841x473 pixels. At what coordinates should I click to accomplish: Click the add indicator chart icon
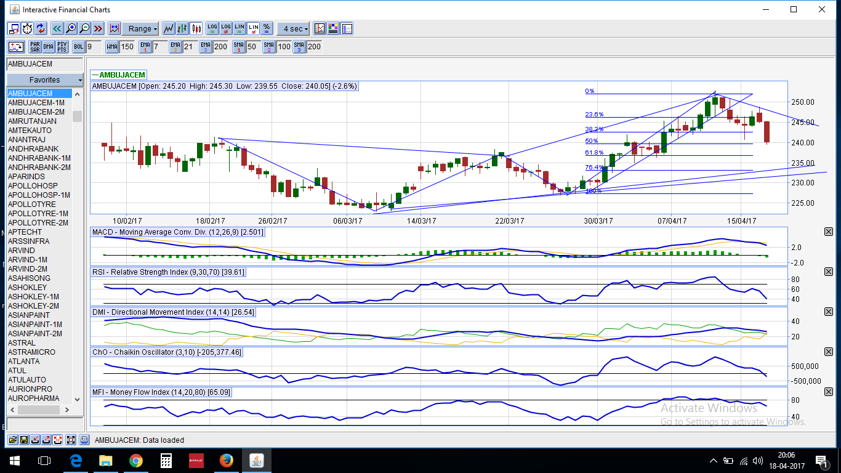point(16,46)
